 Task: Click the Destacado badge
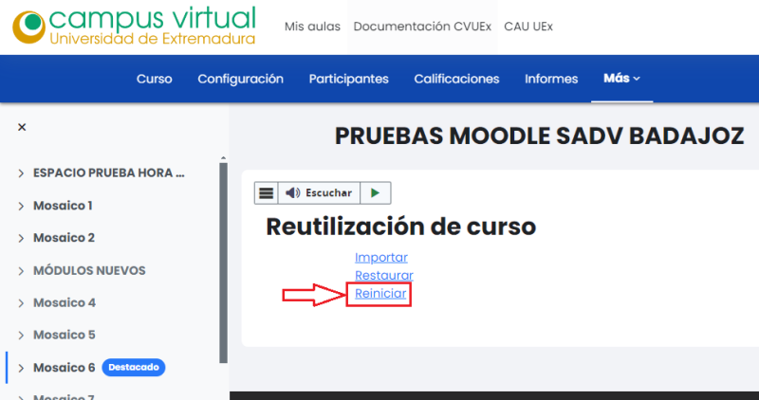[134, 368]
